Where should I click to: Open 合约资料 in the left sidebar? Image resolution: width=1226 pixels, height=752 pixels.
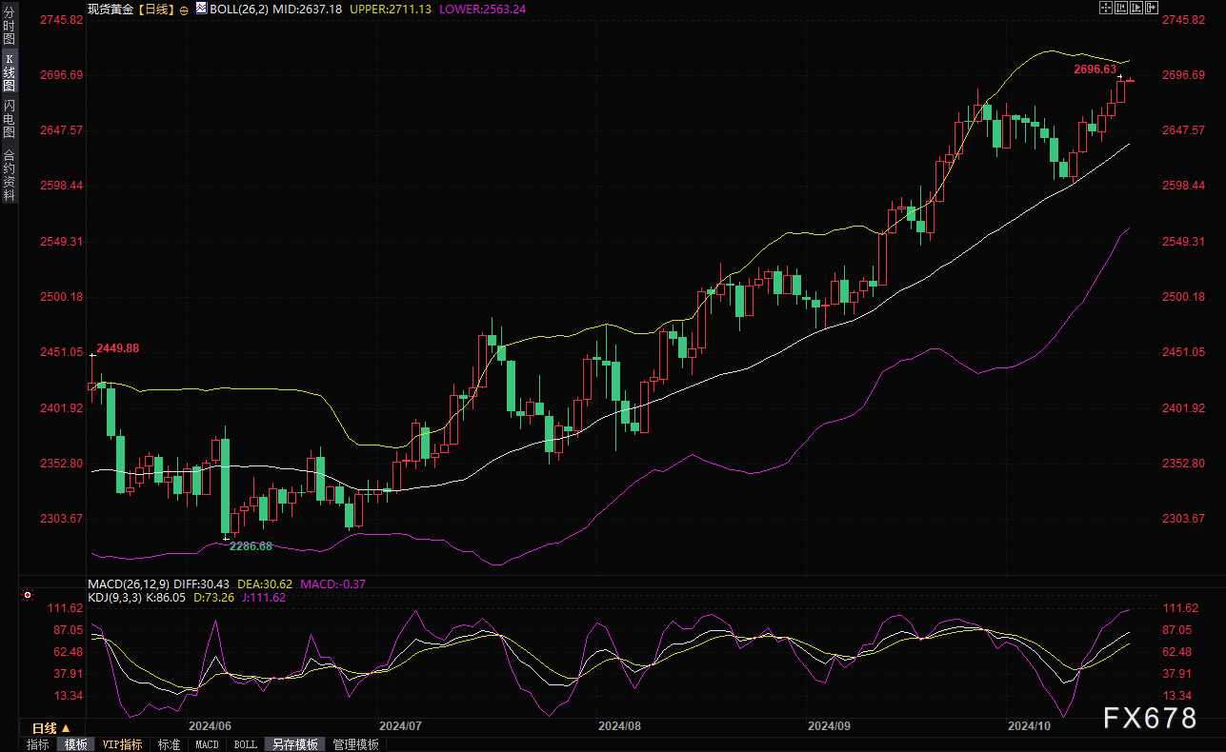click(9, 174)
